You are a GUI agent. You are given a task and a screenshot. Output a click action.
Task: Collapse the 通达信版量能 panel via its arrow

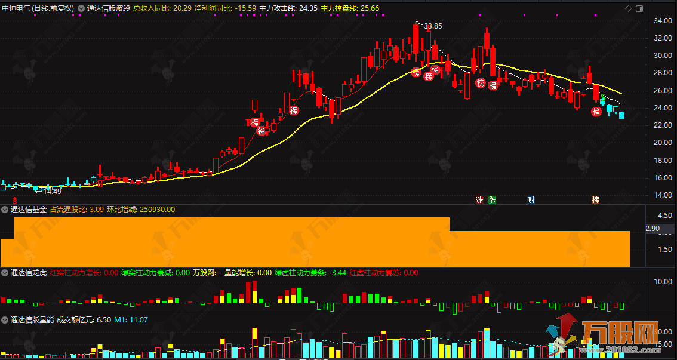[x=4, y=319]
